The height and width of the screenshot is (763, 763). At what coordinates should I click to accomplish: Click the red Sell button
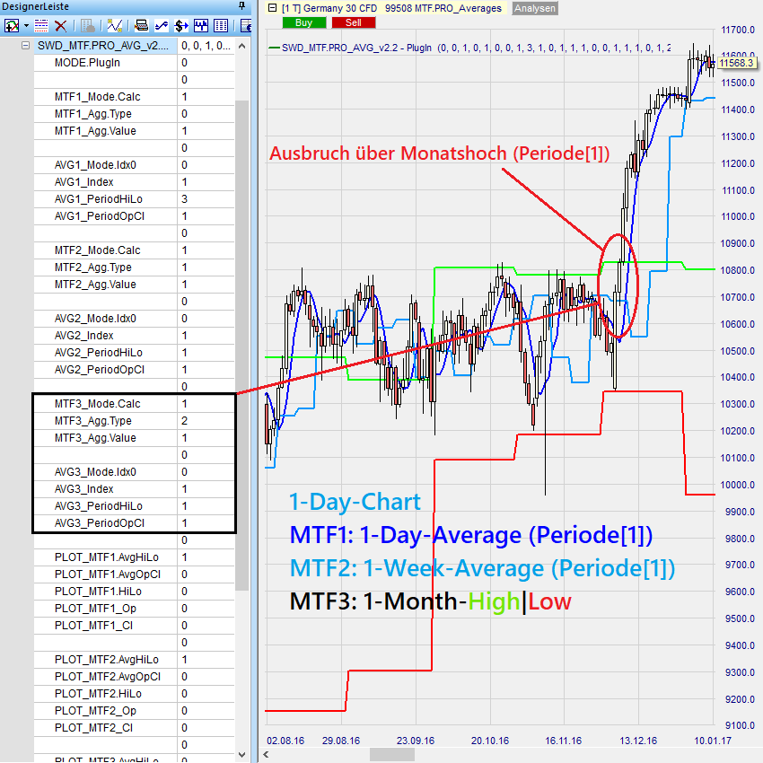click(354, 22)
